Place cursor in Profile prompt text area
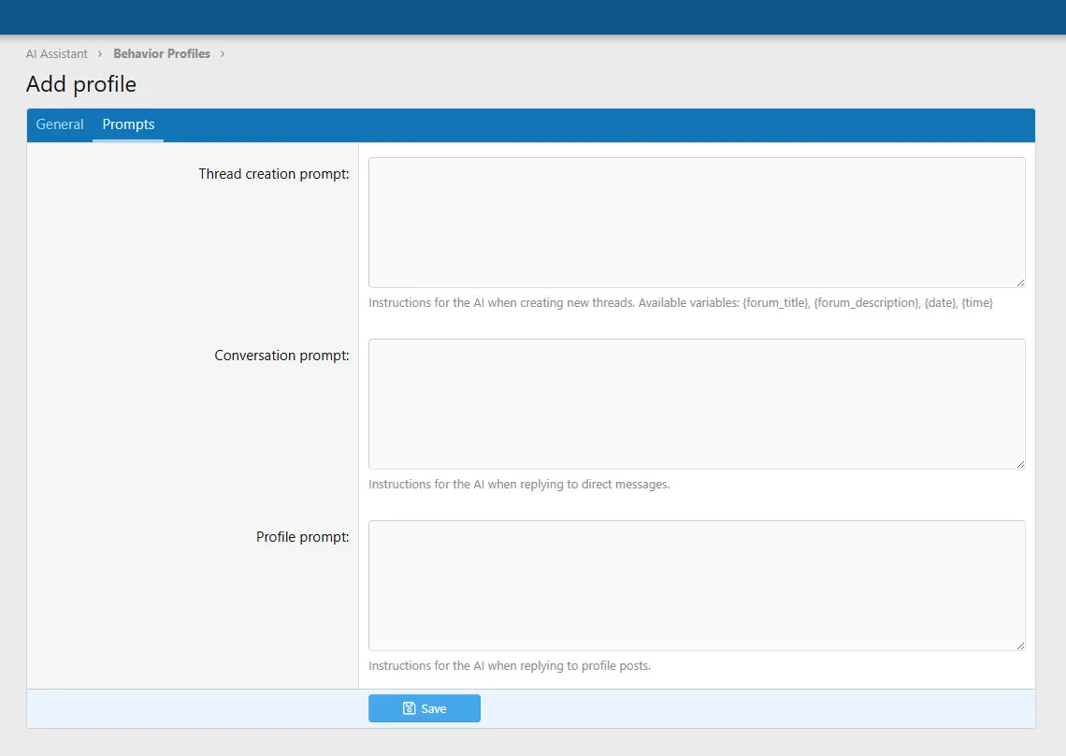The height and width of the screenshot is (756, 1066). pyautogui.click(x=697, y=586)
